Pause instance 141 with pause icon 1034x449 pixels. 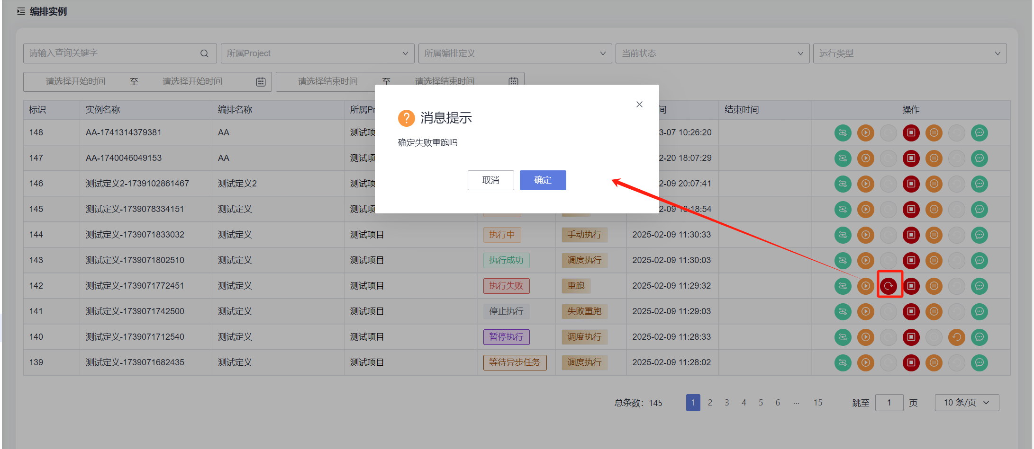(934, 312)
